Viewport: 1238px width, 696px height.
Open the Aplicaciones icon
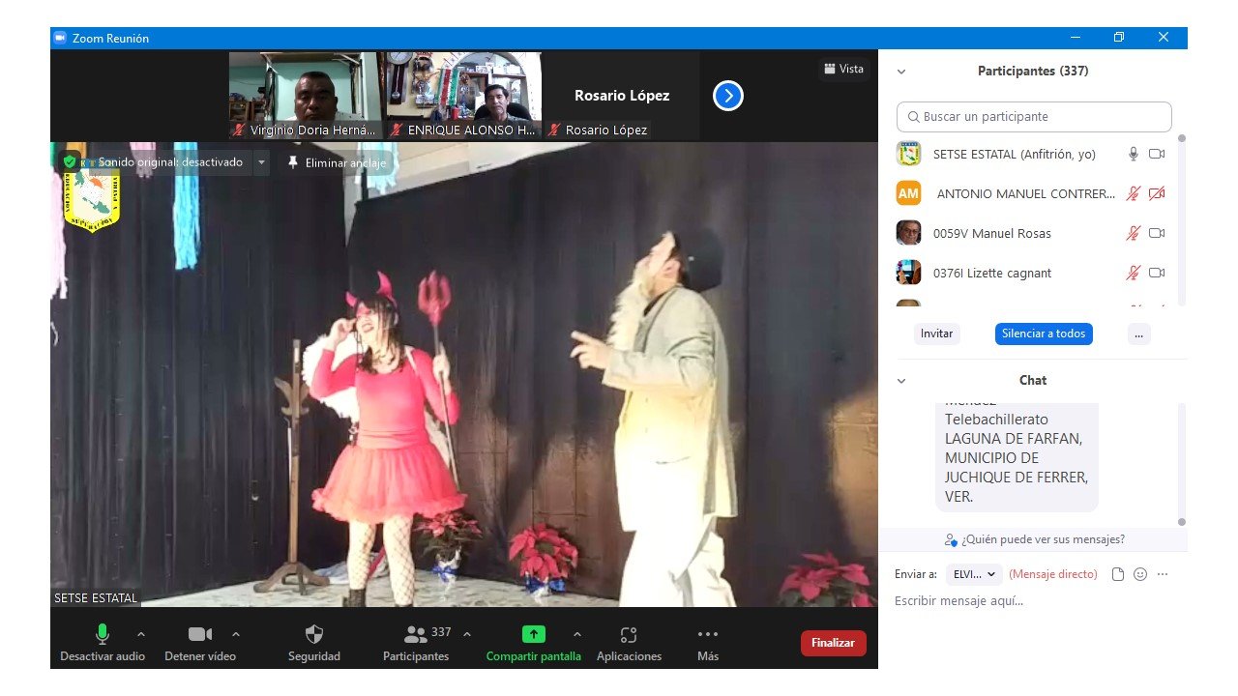pyautogui.click(x=629, y=635)
